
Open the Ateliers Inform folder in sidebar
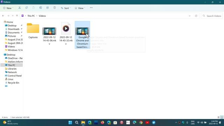pos(14,62)
